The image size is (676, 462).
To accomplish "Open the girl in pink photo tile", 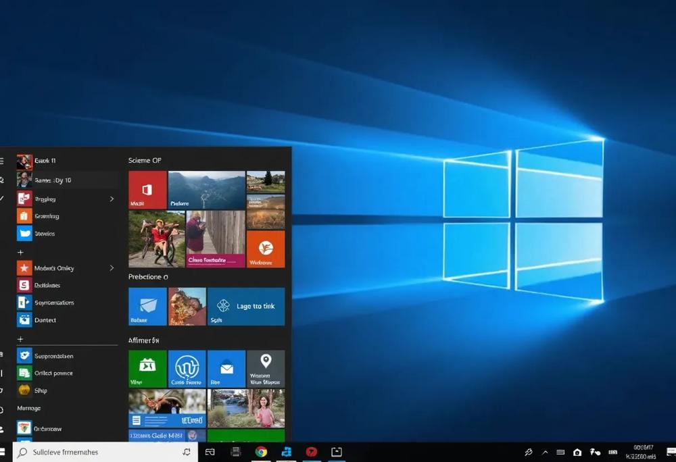I will click(x=246, y=408).
